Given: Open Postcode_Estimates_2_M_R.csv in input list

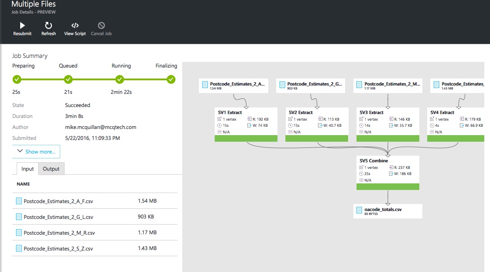Looking at the screenshot, I should 58,233.
